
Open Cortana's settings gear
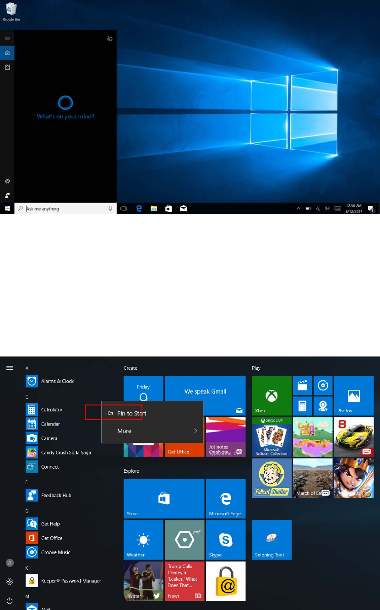[x=7, y=181]
